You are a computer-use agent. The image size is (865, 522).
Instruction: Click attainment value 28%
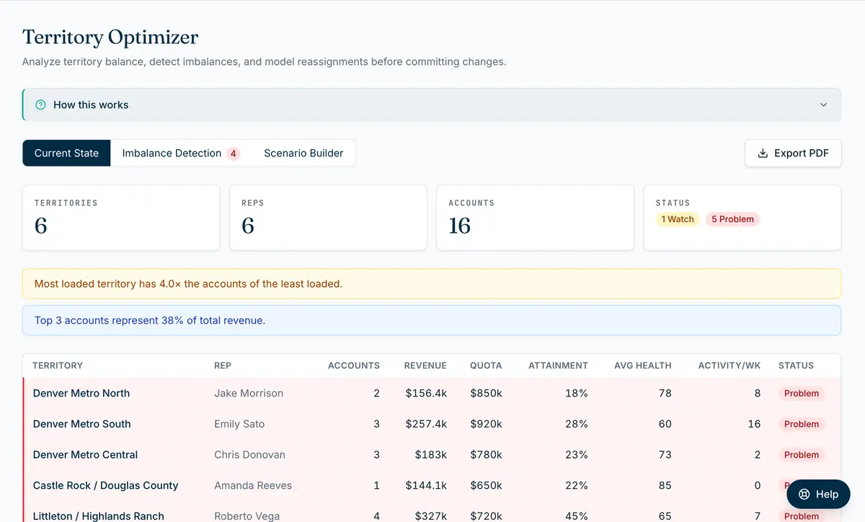pos(577,424)
